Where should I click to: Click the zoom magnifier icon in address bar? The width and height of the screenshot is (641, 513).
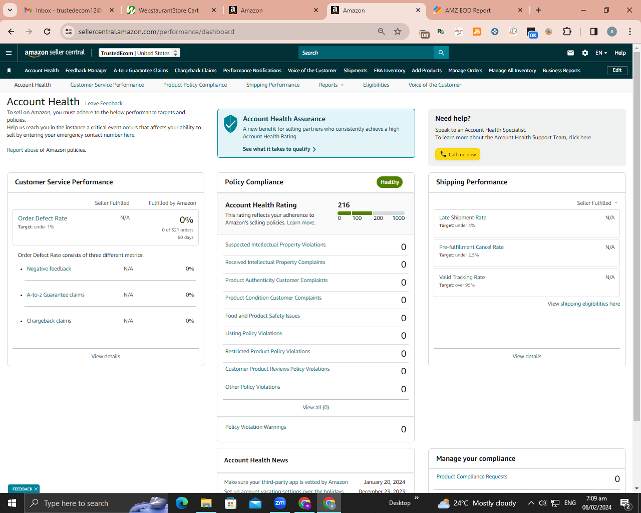[382, 32]
